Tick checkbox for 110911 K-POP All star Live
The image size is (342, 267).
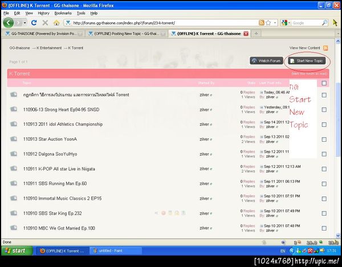pyautogui.click(x=324, y=169)
